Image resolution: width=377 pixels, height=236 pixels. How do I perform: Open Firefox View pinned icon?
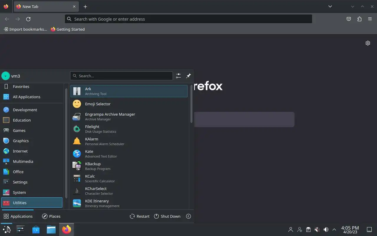pos(6,6)
